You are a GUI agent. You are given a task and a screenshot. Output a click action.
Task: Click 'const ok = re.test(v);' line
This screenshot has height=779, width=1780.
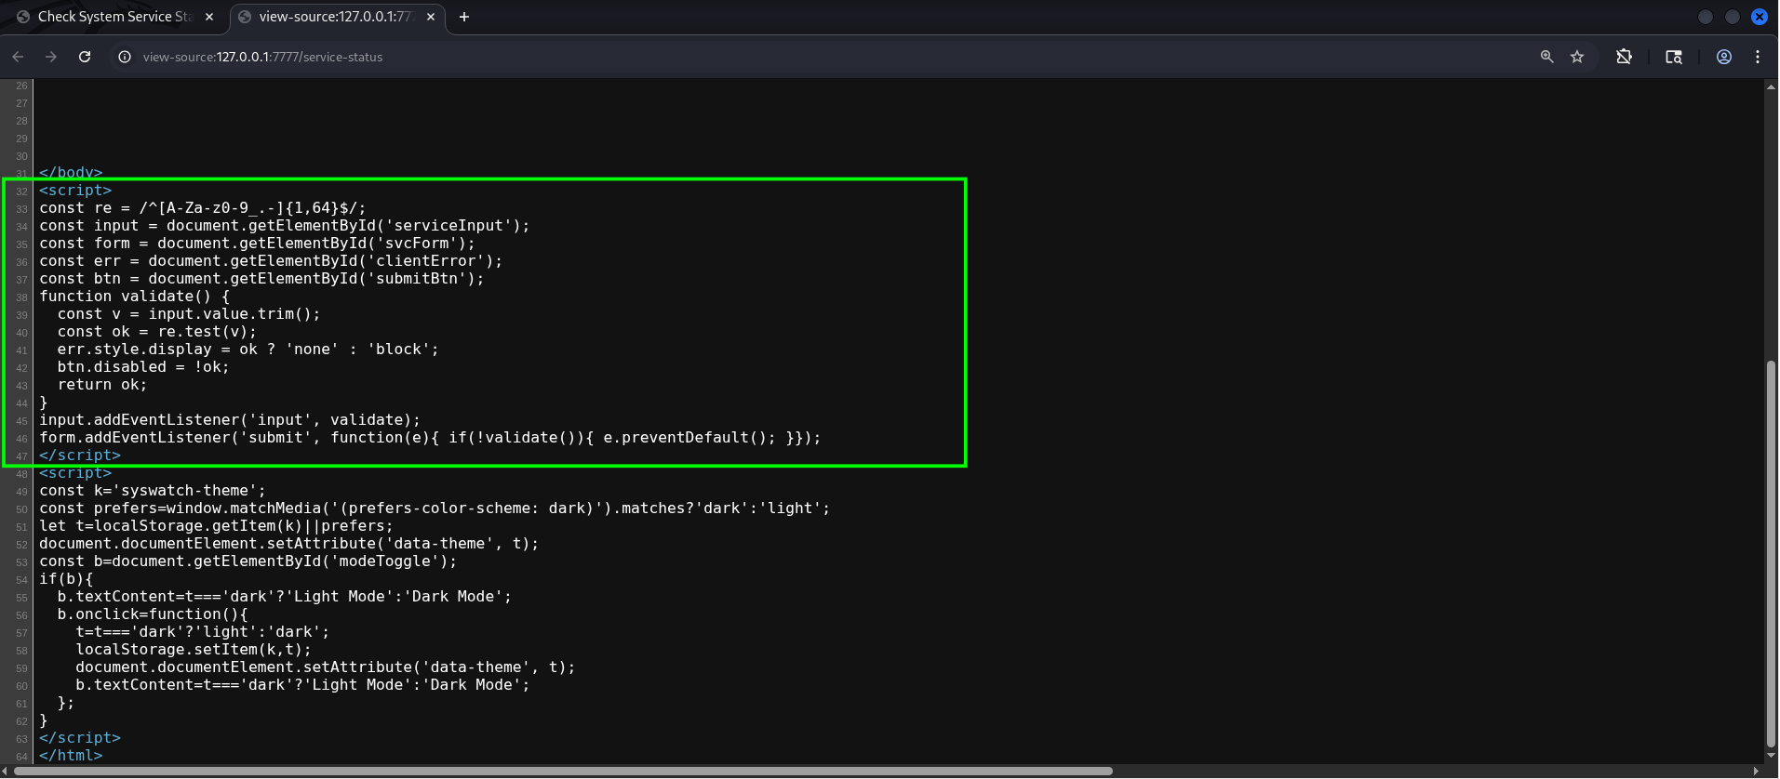point(157,332)
